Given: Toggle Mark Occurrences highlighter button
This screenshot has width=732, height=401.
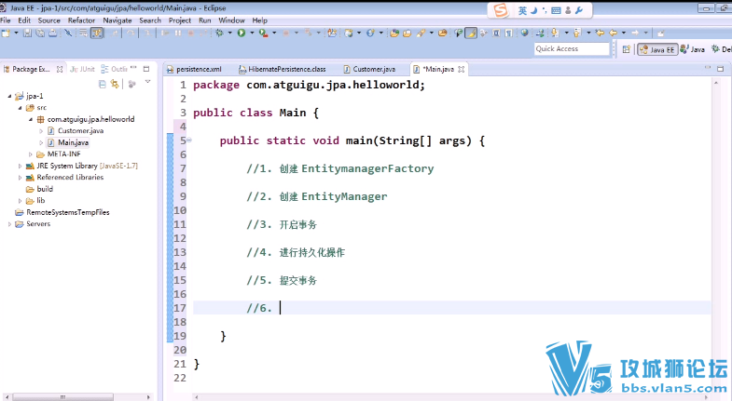Looking at the screenshot, I should 471,33.
